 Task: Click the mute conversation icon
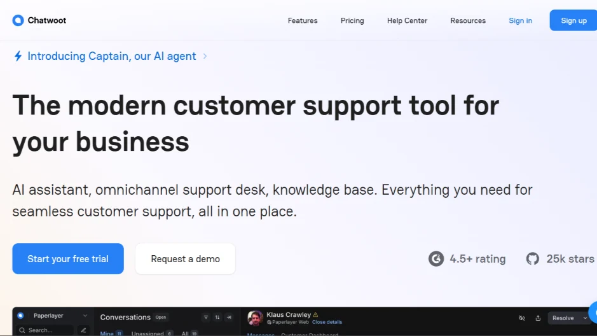coord(521,318)
